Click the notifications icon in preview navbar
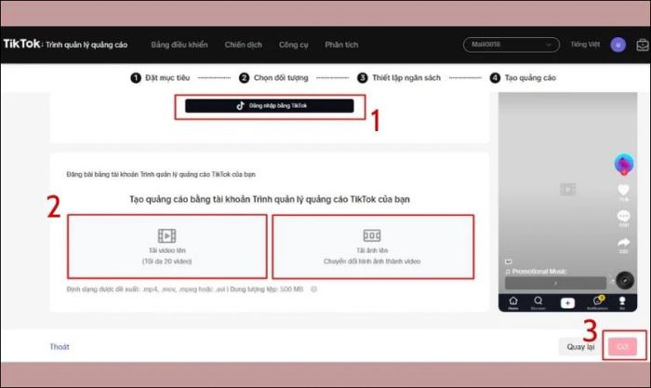Image resolution: width=651 pixels, height=388 pixels. click(x=597, y=302)
